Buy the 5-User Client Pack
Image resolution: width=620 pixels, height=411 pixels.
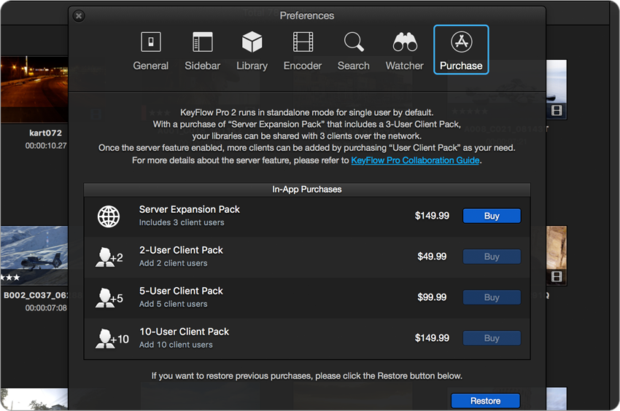492,297
